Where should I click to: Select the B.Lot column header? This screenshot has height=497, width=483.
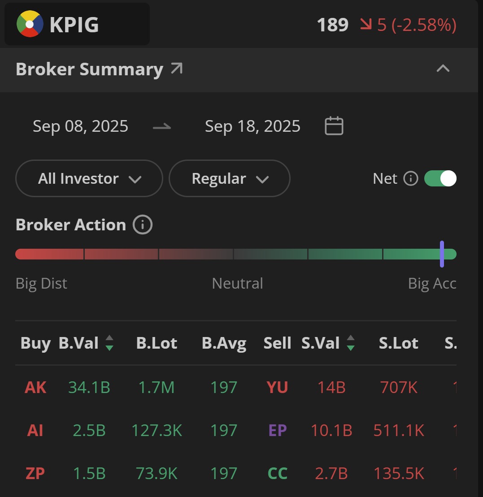pos(157,343)
